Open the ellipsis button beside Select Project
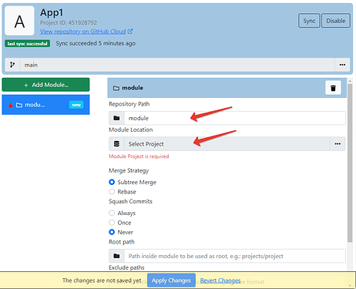356x289 pixels. [338, 143]
